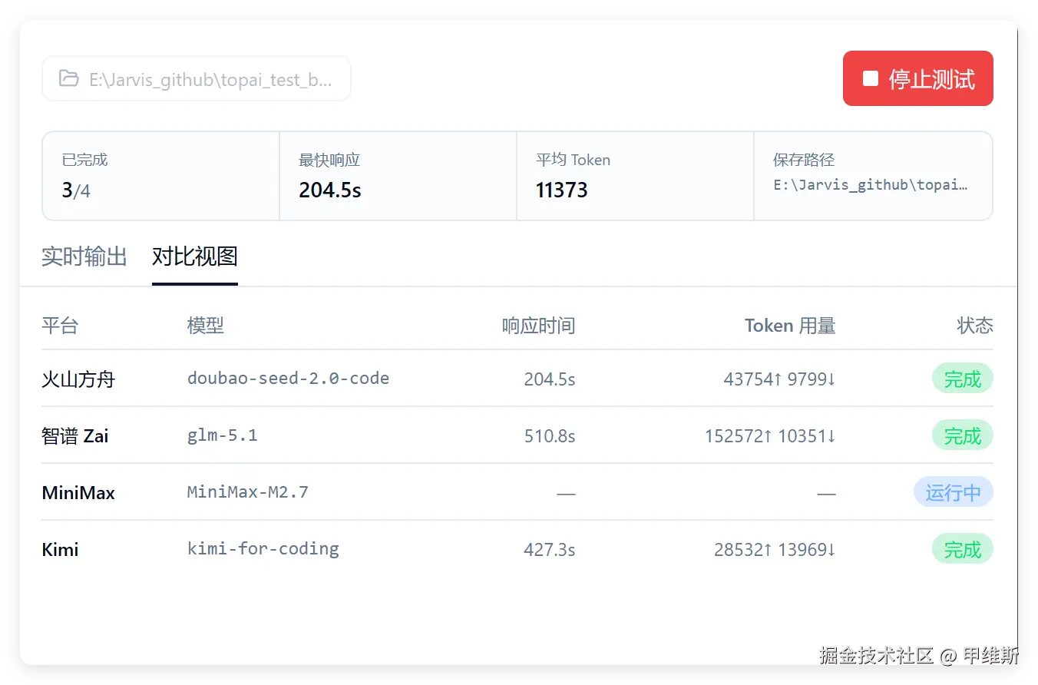Click 完成 badge for kimi-for-coding
The height and width of the screenshot is (685, 1038).
coord(963,549)
